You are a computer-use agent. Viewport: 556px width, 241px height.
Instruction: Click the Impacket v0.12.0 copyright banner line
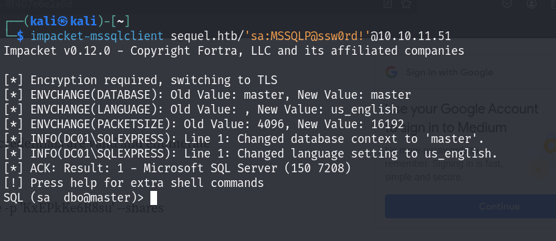234,51
